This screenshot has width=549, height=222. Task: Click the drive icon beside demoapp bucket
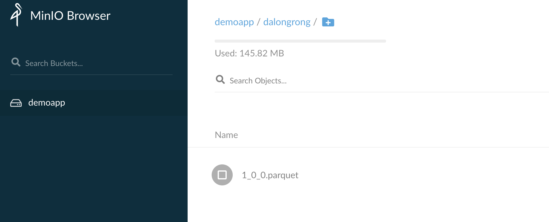(16, 103)
